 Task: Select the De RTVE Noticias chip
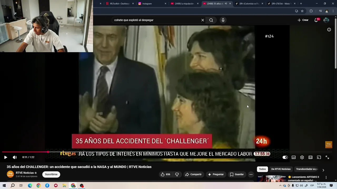click(281, 169)
